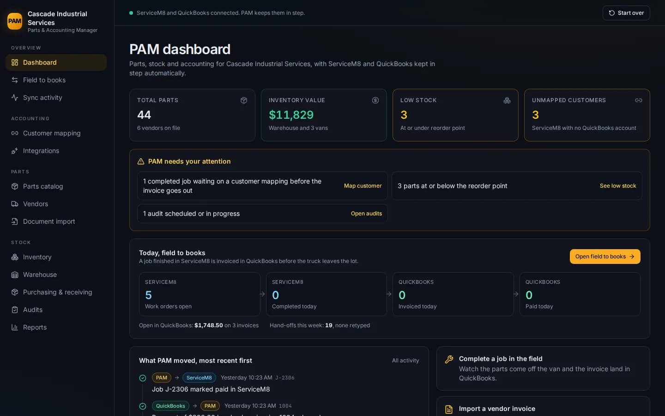Open Complete a job in the field

543,368
